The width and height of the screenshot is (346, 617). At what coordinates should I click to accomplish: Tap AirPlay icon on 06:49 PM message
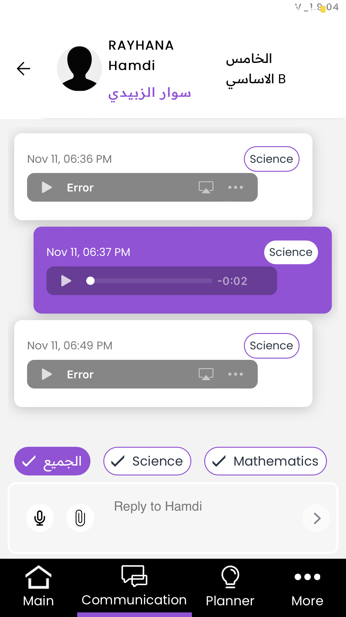(x=206, y=374)
